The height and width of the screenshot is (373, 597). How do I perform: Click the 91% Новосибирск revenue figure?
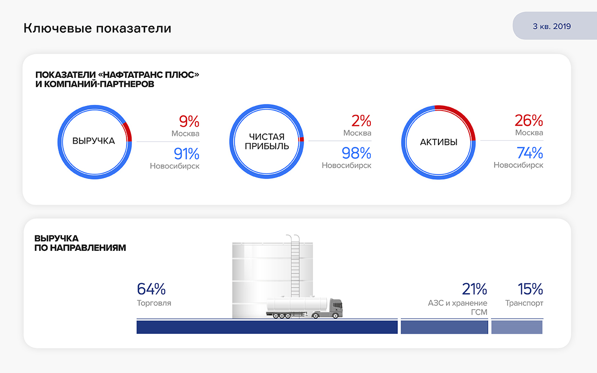coord(186,153)
